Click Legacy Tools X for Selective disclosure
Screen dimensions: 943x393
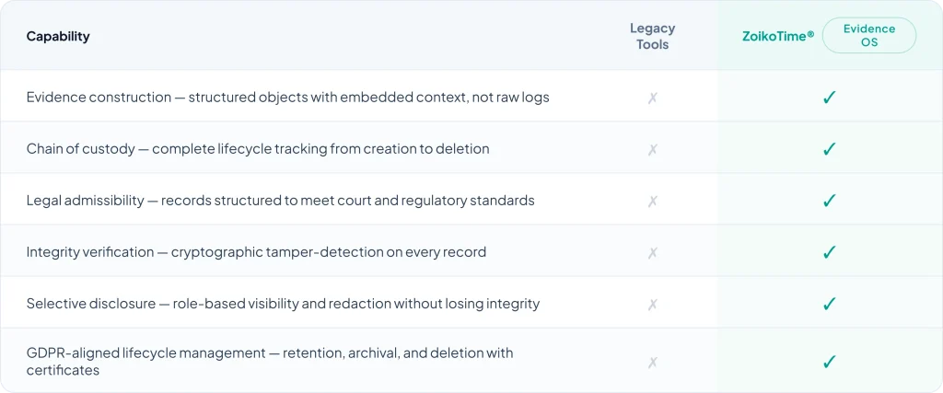[x=652, y=303]
